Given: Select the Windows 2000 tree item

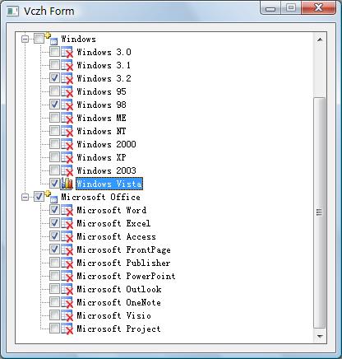Looking at the screenshot, I should (106, 144).
